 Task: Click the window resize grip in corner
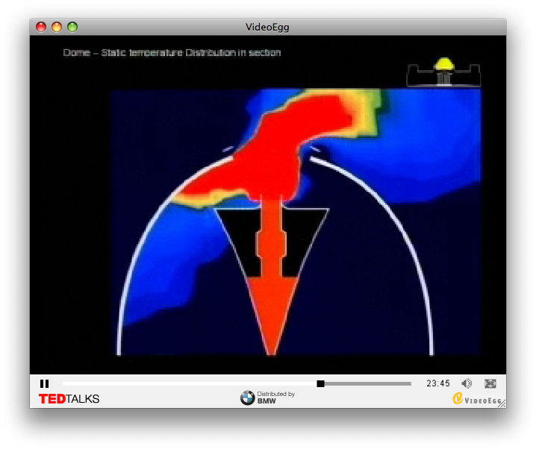(502, 404)
